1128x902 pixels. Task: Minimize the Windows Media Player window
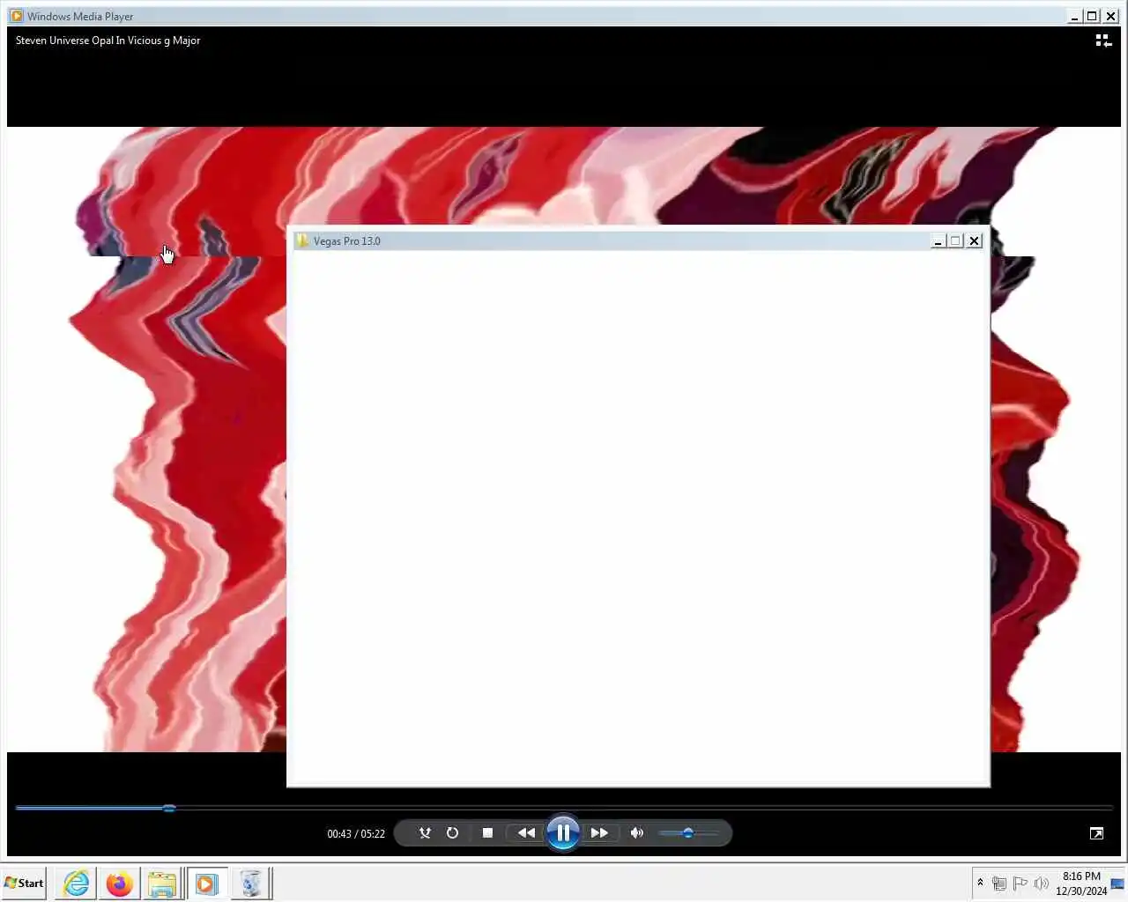pyautogui.click(x=1074, y=16)
